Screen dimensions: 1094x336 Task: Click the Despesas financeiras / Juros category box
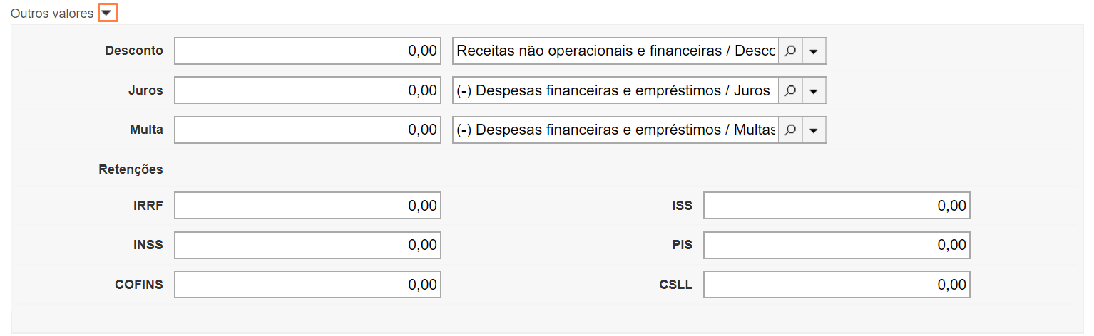pos(615,90)
